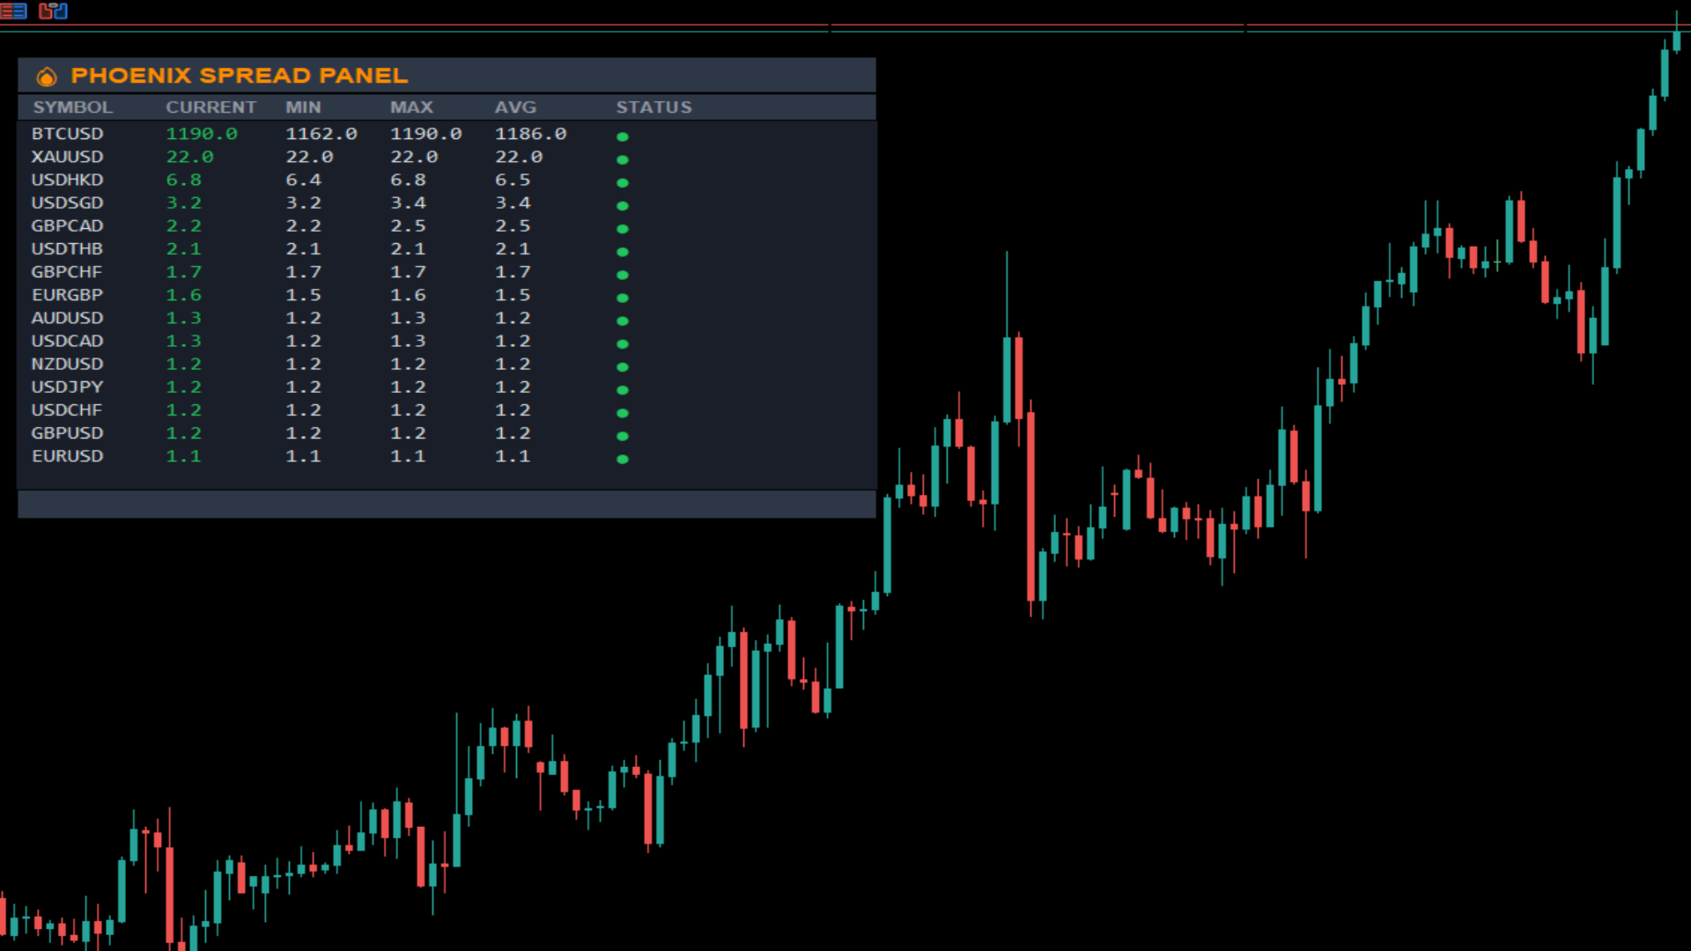Click the USDJPY green status dot
This screenshot has width=1691, height=951.
(623, 390)
